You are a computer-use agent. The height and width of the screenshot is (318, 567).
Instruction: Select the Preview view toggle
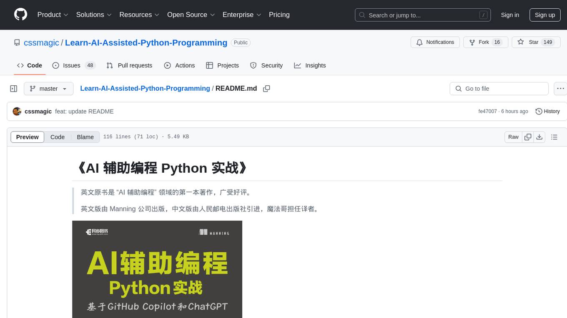pyautogui.click(x=28, y=137)
